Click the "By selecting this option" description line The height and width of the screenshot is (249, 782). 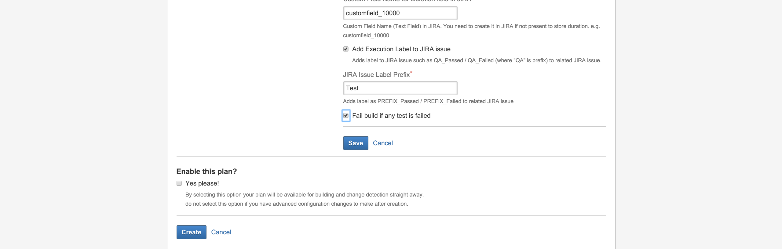click(x=304, y=195)
